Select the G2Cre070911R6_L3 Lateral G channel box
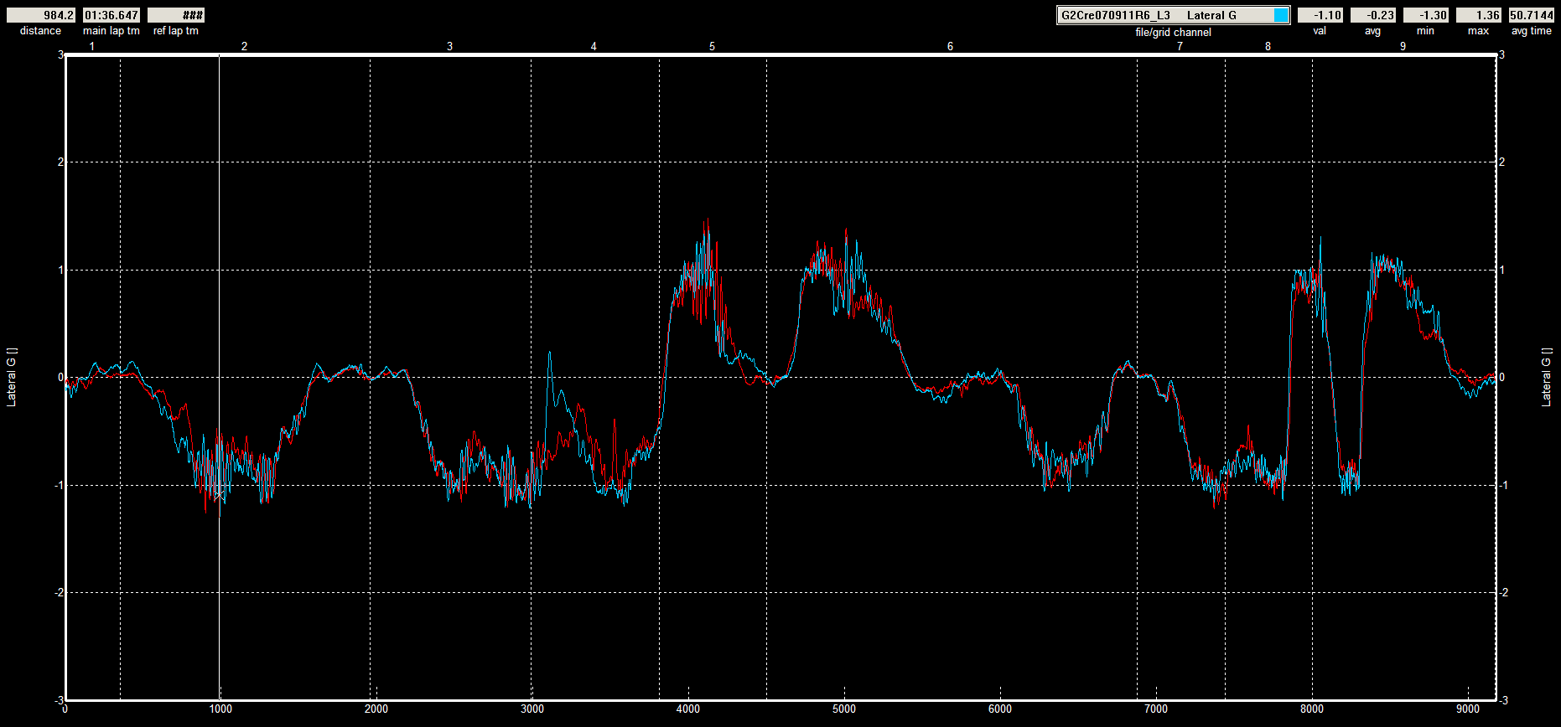 point(1173,15)
